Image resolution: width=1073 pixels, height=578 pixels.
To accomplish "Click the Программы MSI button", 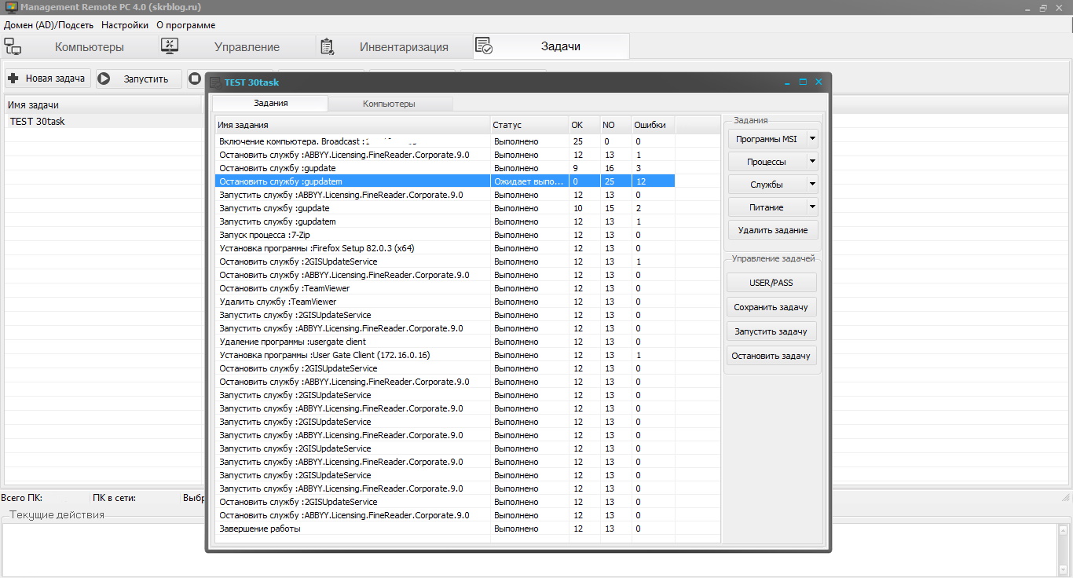I will pos(767,139).
